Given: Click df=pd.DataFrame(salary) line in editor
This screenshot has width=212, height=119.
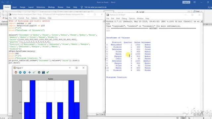Looking at the screenshot, I should 22,51.
